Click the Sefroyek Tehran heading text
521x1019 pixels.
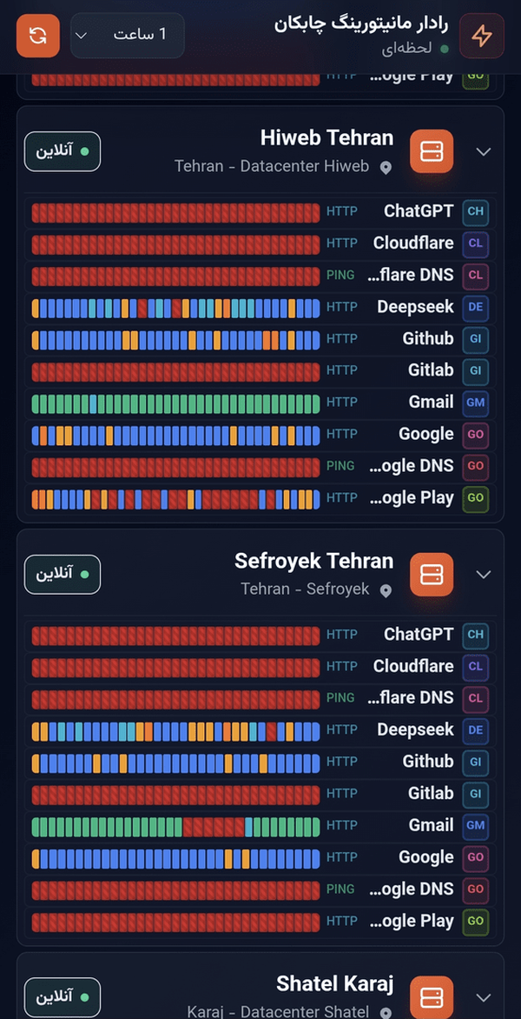point(314,561)
